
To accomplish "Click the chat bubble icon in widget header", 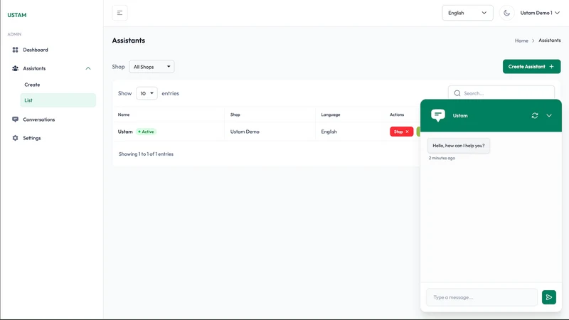I will (438, 115).
